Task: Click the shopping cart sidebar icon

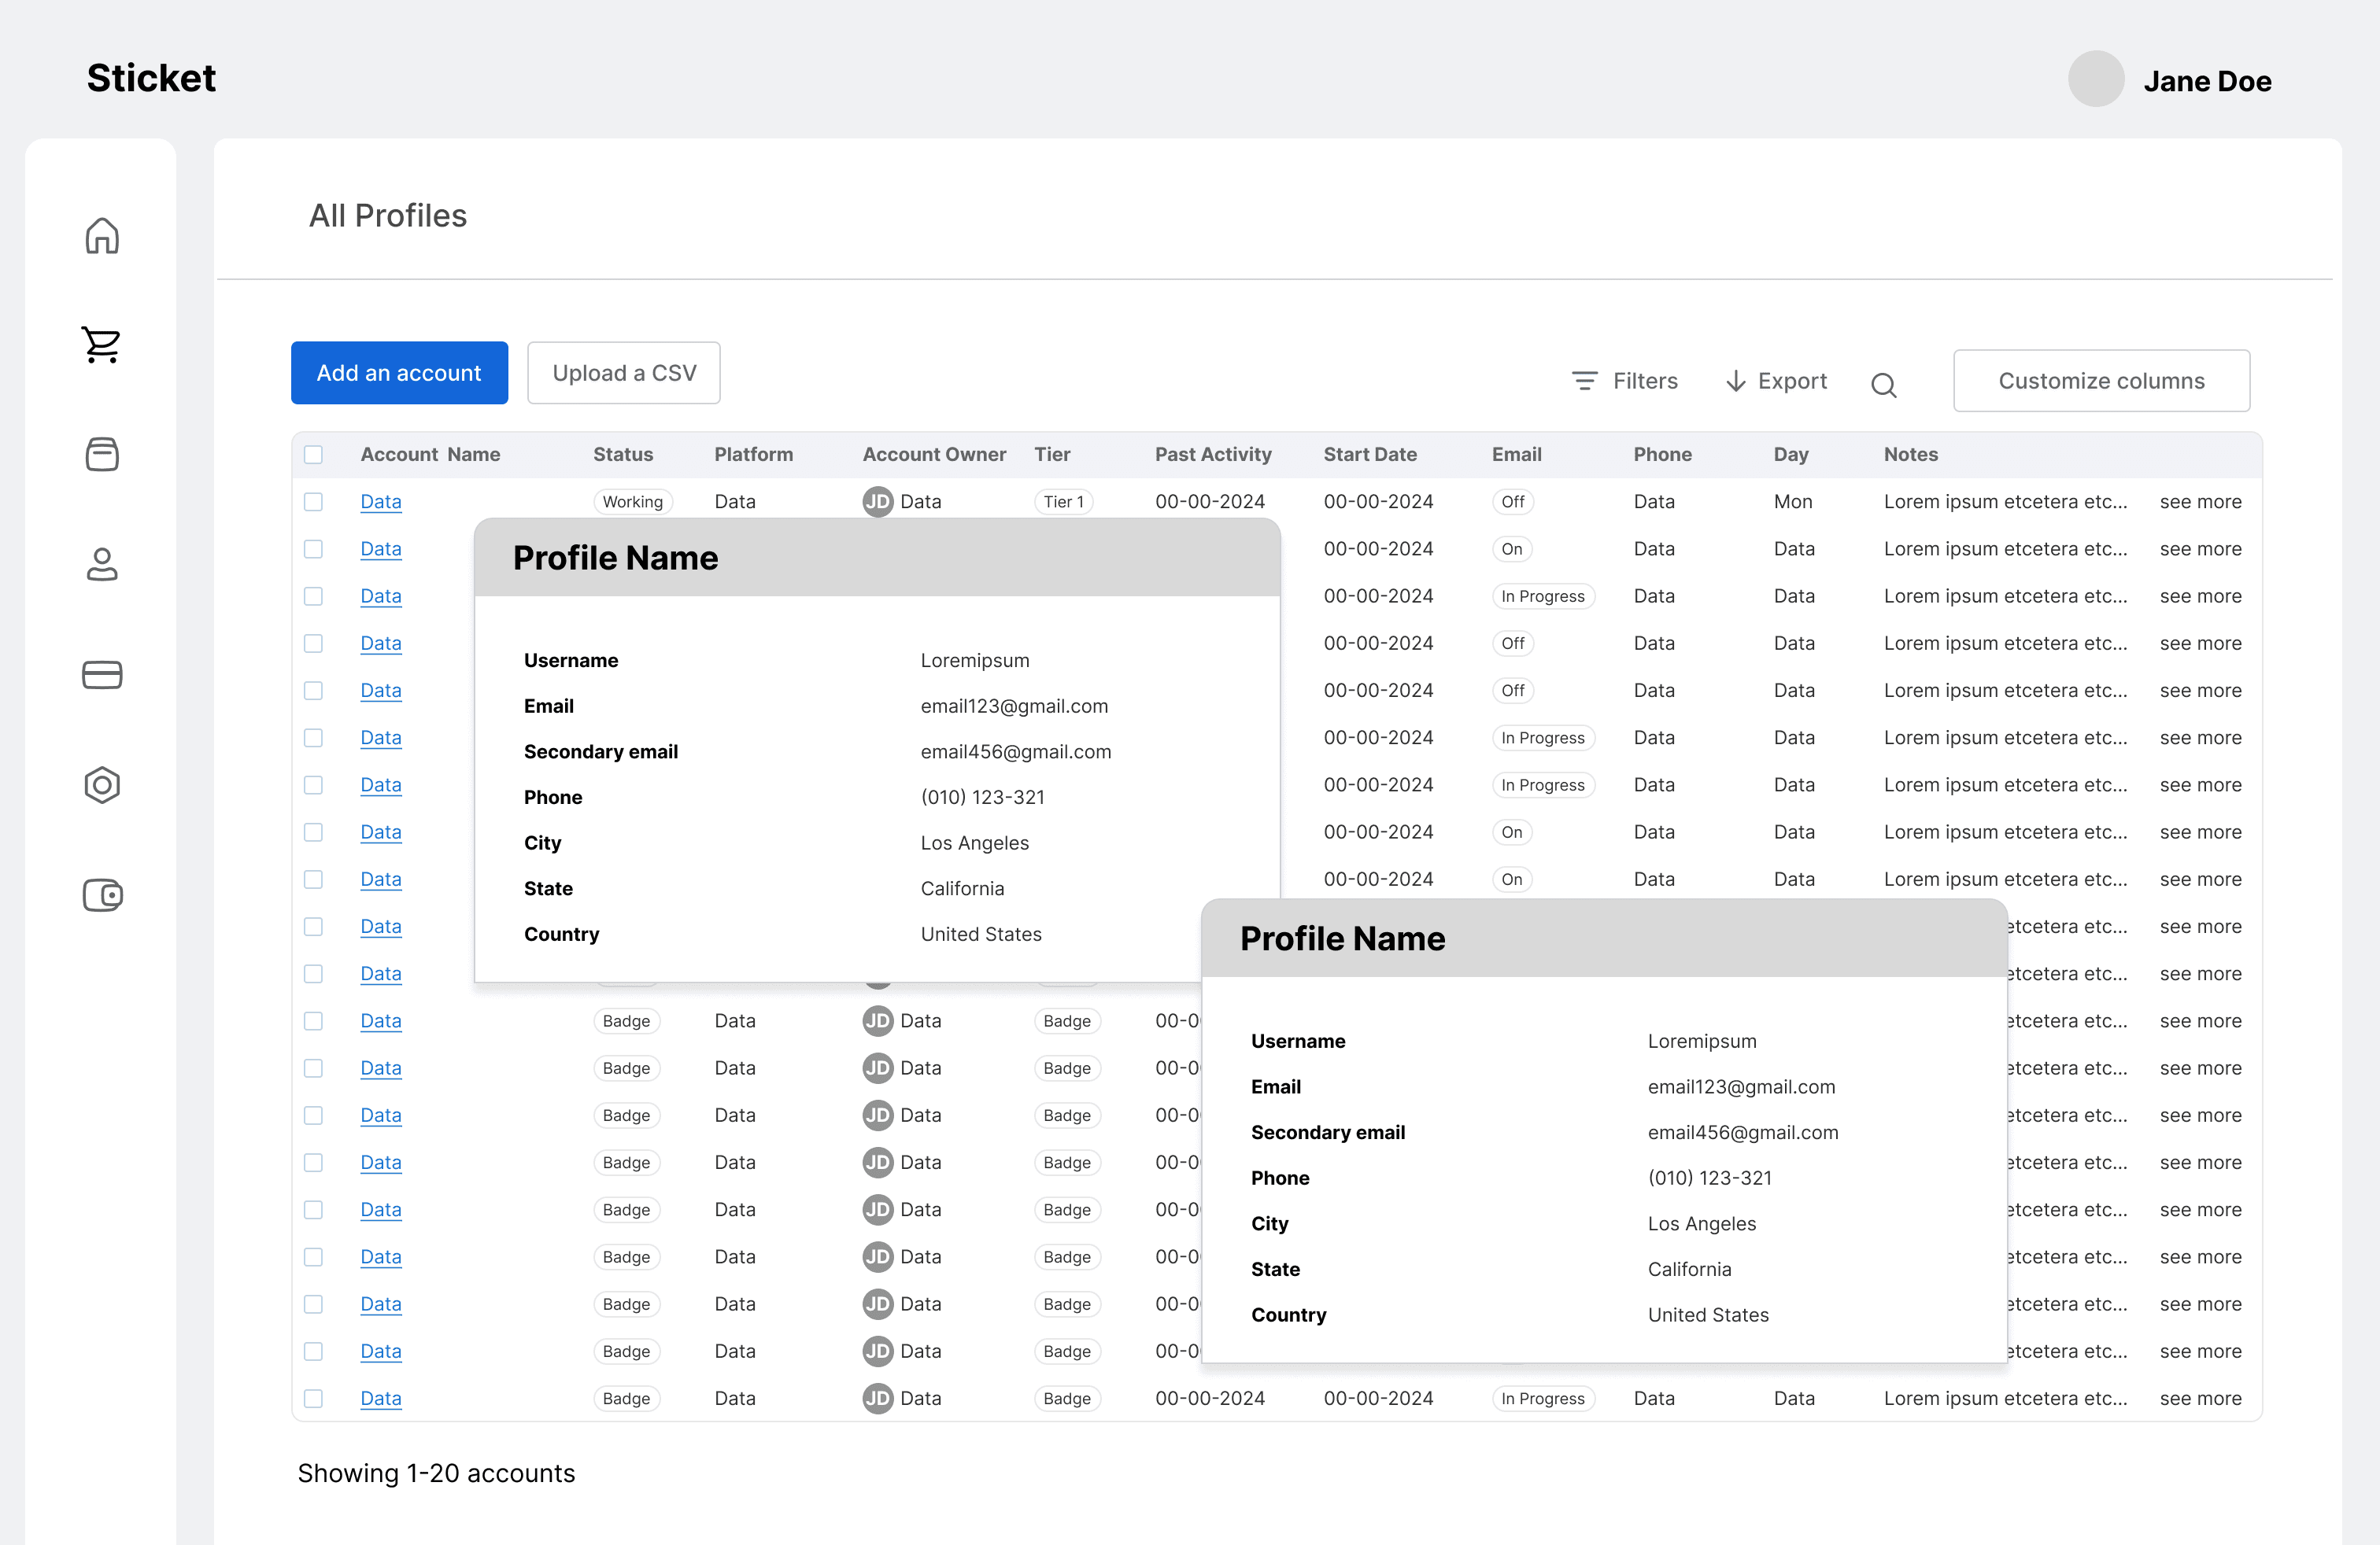Action: (x=102, y=345)
